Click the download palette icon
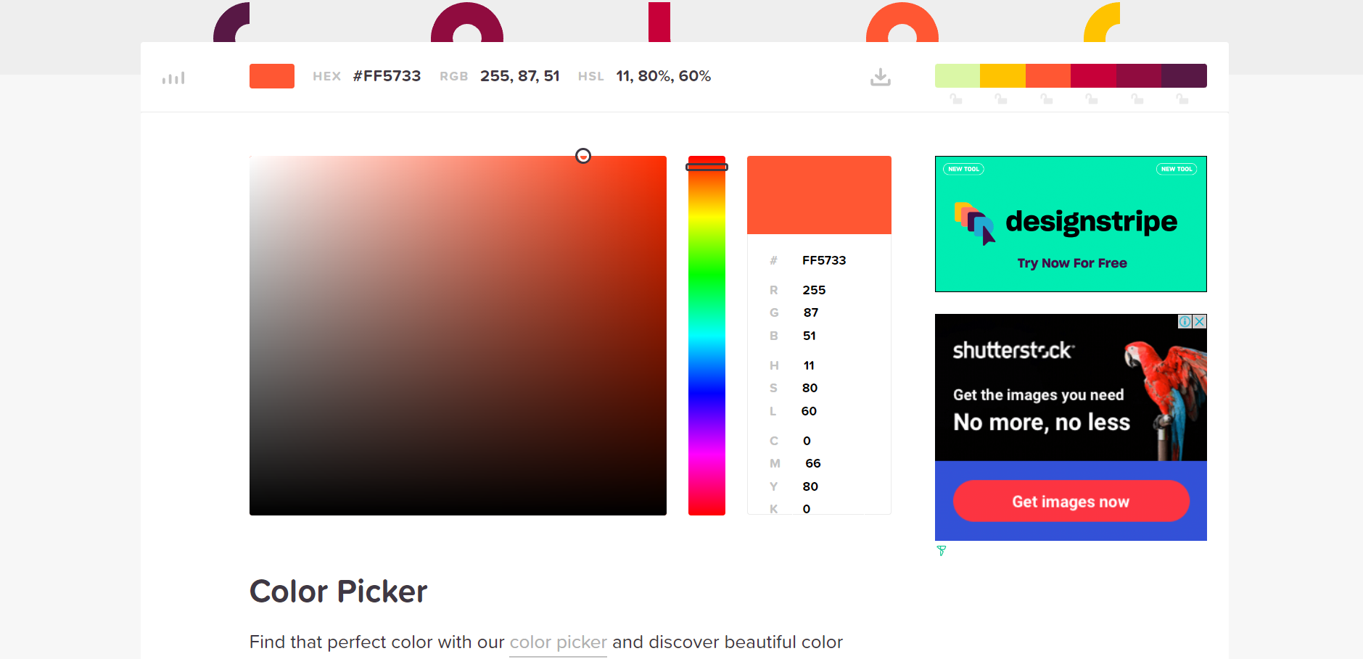The height and width of the screenshot is (659, 1363). pyautogui.click(x=880, y=76)
